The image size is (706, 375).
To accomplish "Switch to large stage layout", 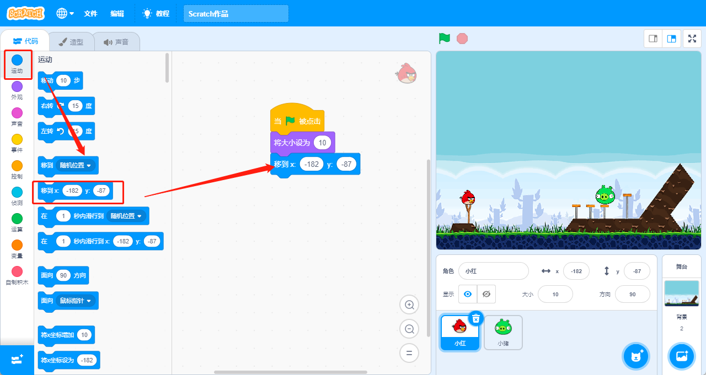I will click(x=671, y=39).
